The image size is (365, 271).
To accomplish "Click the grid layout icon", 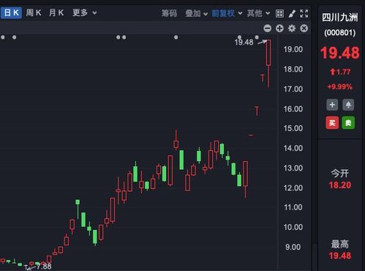I will click(x=279, y=13).
